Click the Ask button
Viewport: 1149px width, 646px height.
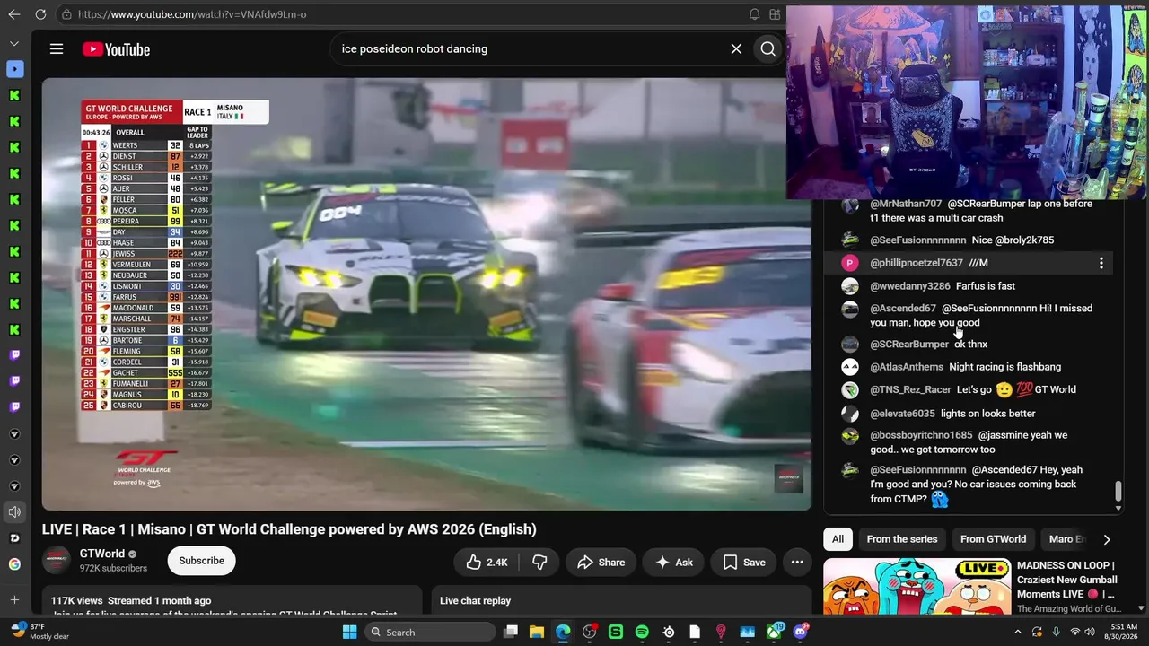click(673, 563)
